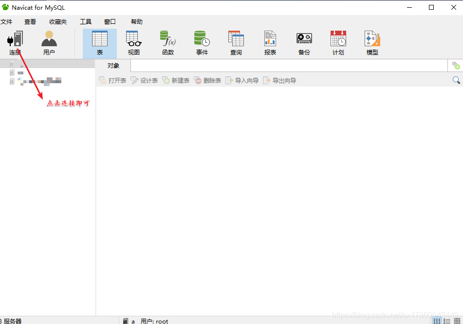Screen dimensions: 463x324
Task: Open the 用户 (User) management icon
Action: [49, 43]
